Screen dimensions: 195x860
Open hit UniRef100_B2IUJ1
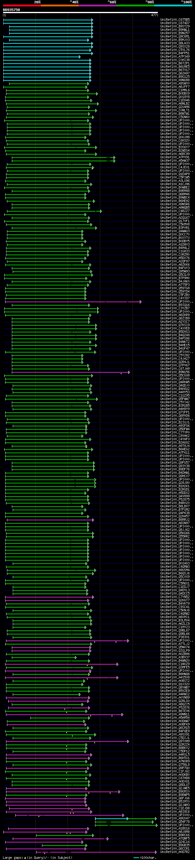[175, 422]
